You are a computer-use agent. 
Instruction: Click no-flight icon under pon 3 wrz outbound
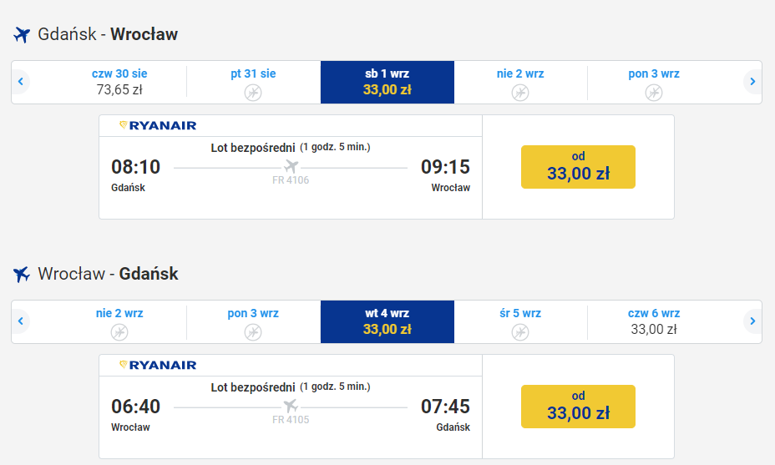pos(653,93)
